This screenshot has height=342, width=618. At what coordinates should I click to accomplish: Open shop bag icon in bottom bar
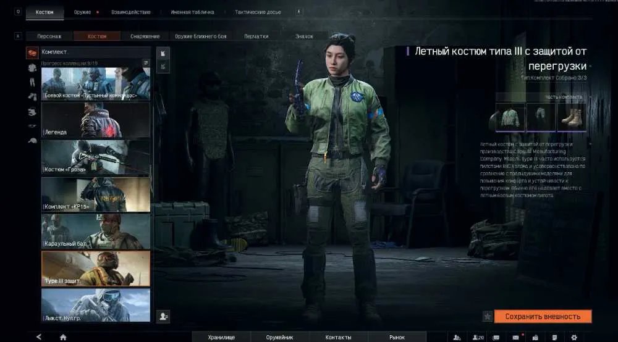click(x=535, y=337)
